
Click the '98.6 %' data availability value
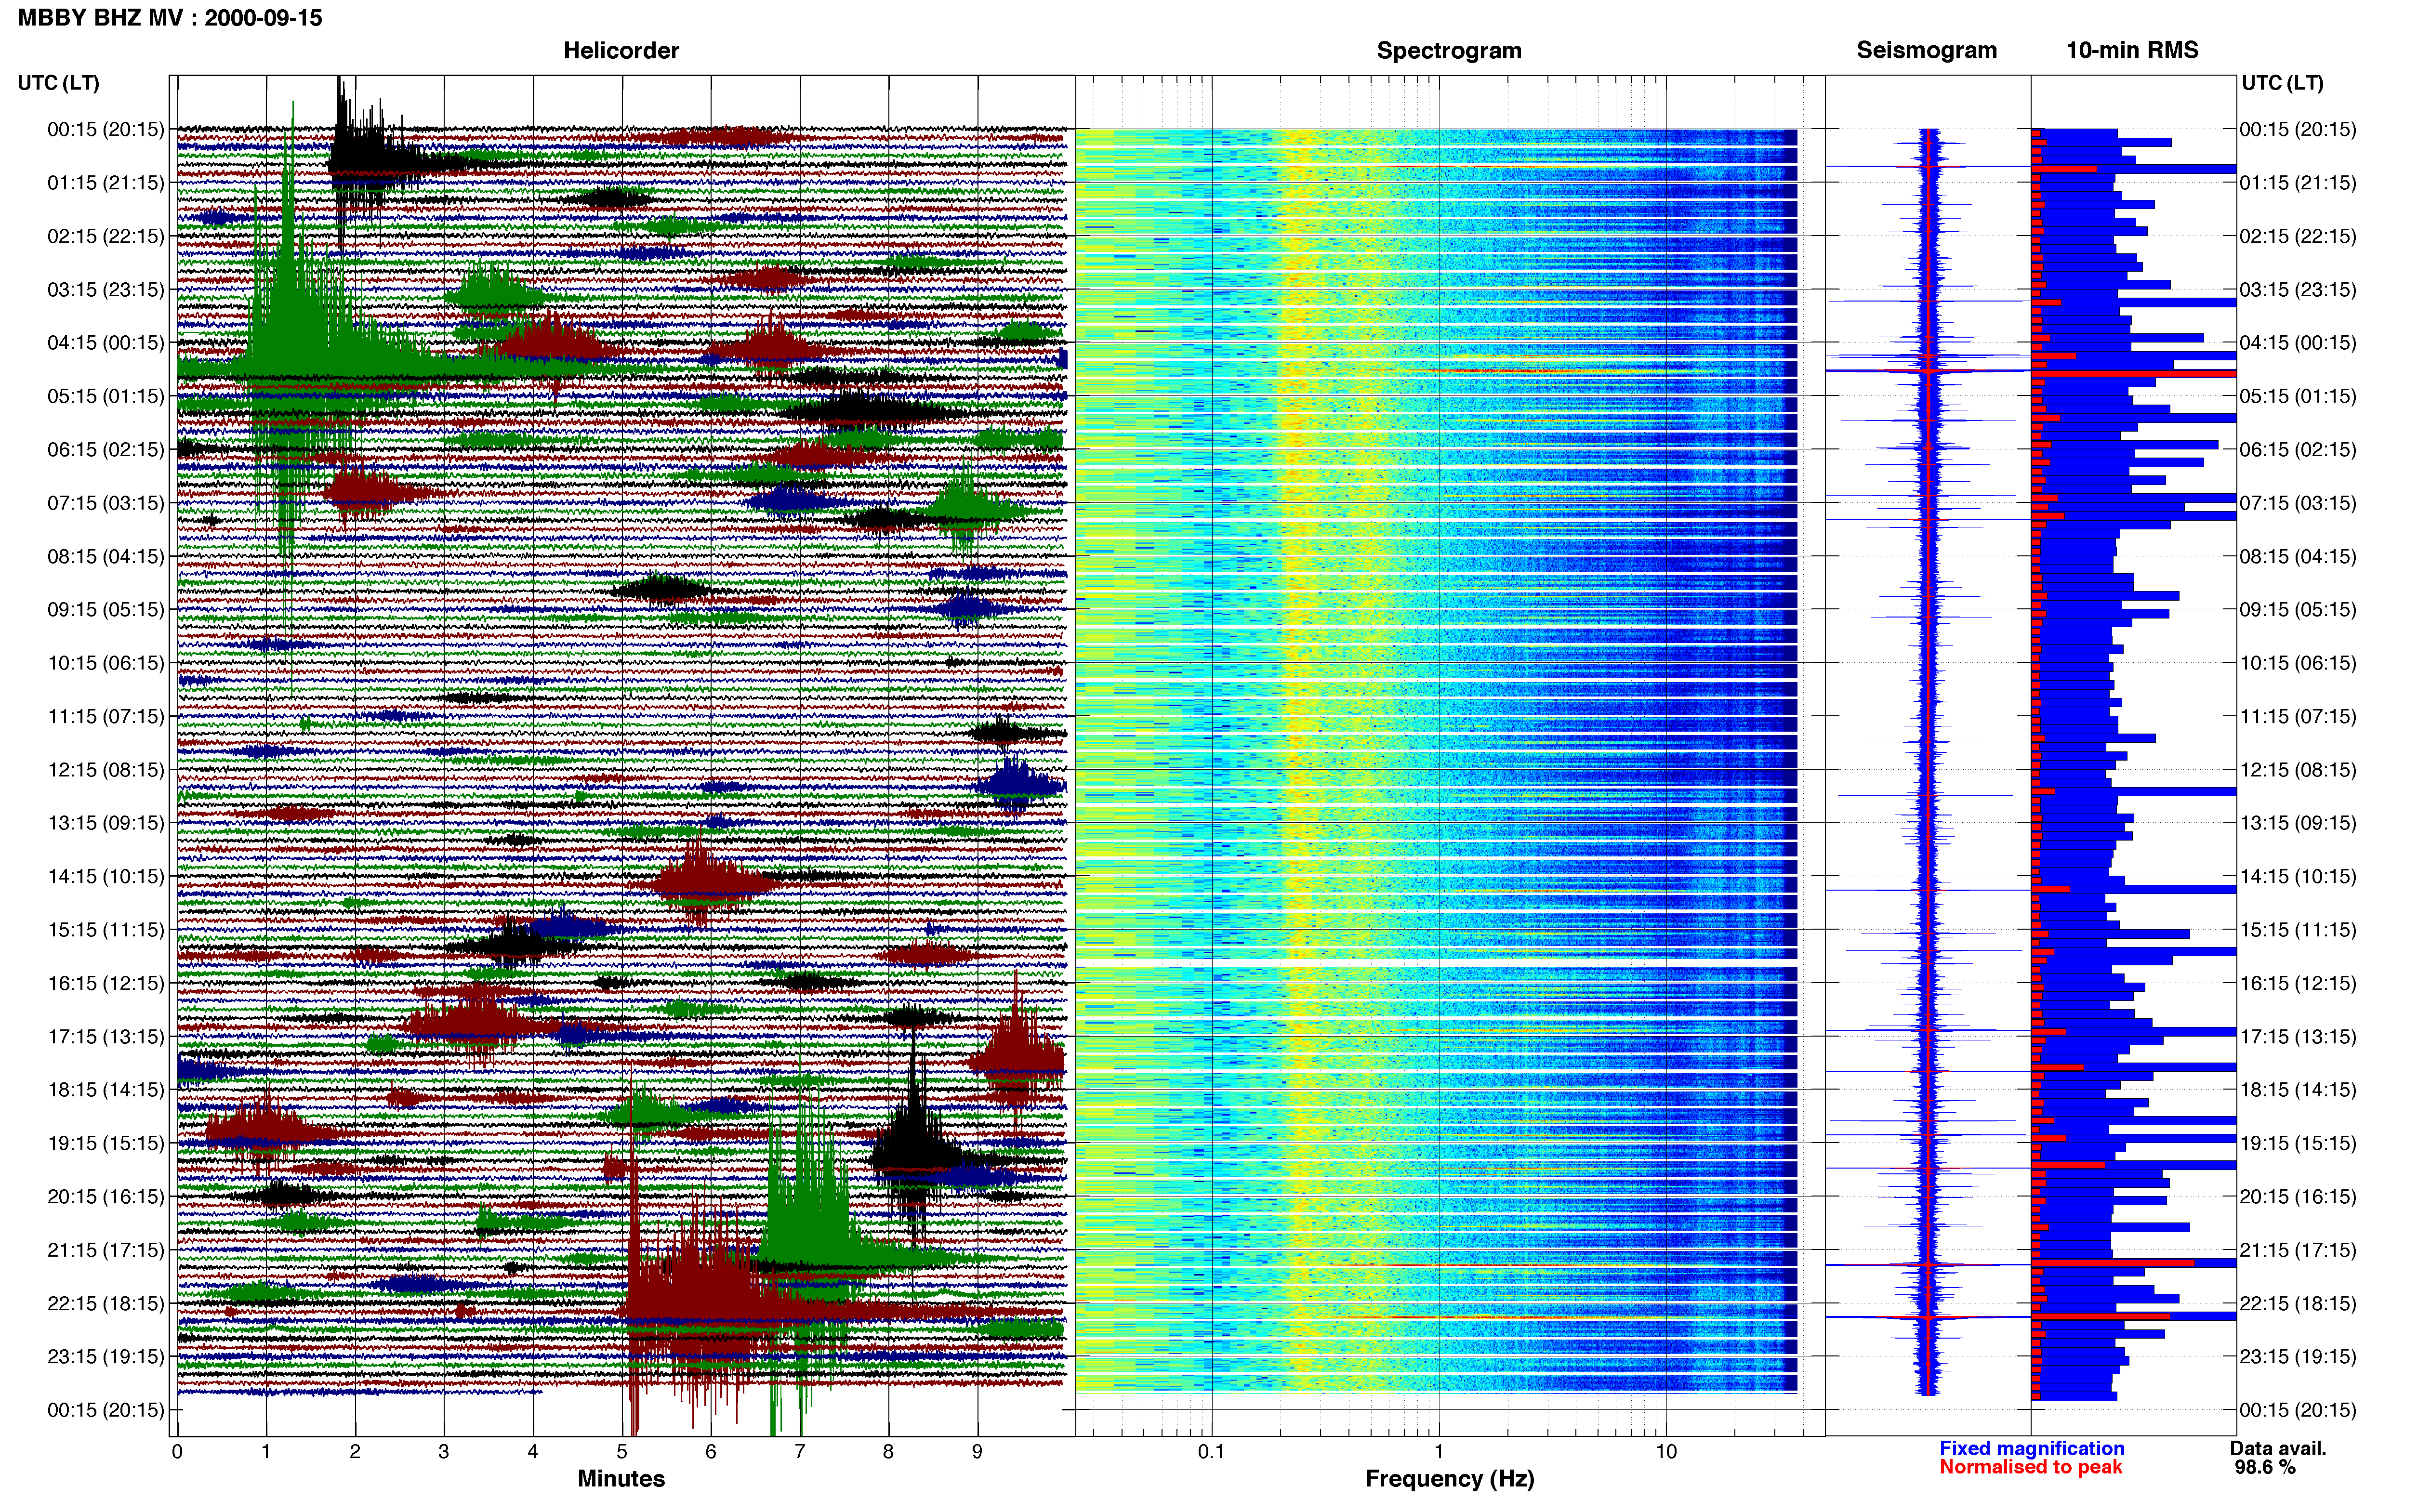(2265, 1467)
